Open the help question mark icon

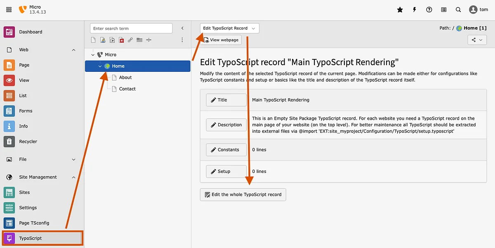pos(429,10)
